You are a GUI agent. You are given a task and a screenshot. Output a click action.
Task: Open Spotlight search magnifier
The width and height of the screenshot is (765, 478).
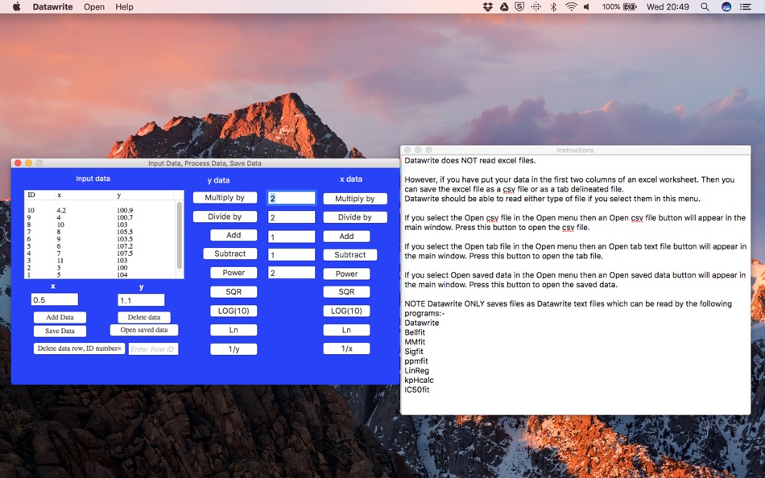[705, 6]
